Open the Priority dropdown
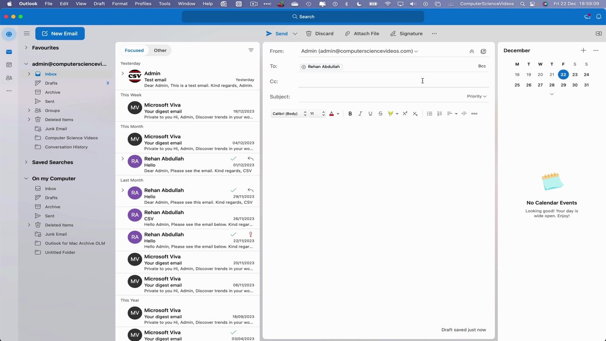 (477, 96)
